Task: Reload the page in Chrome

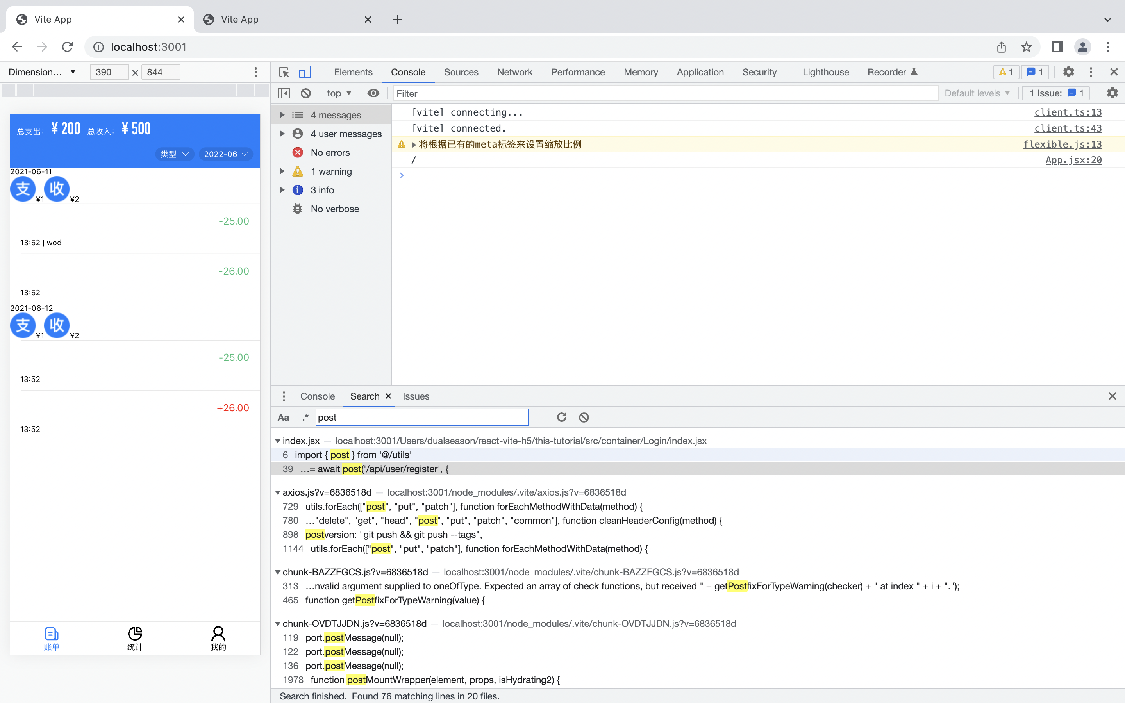Action: pyautogui.click(x=68, y=47)
